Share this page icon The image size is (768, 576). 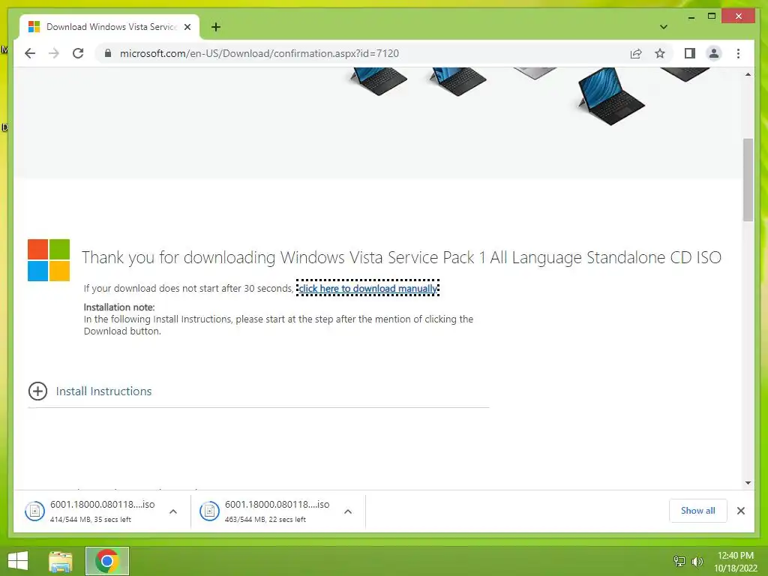point(636,53)
